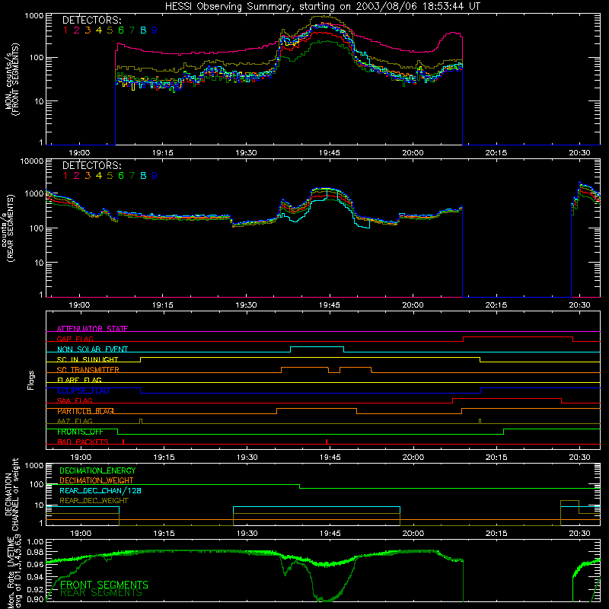Click the SAA_FLAG label

point(75,401)
